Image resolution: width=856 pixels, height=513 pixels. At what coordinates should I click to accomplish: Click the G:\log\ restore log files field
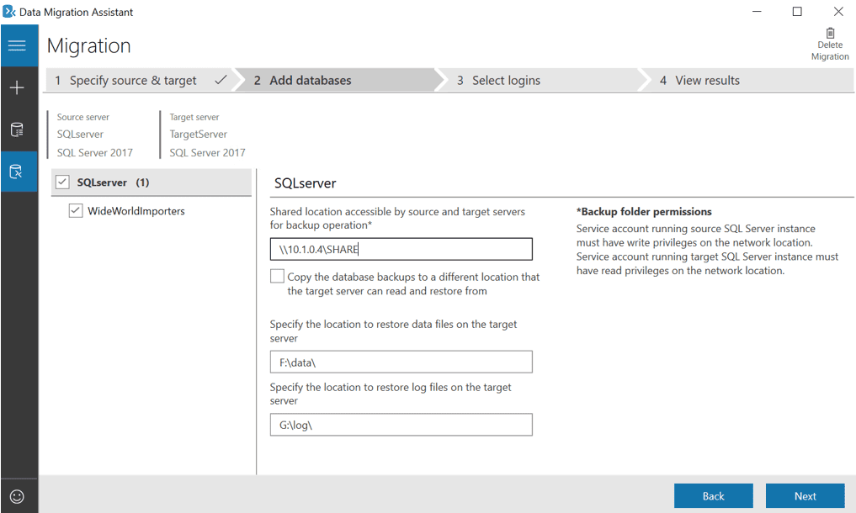(x=401, y=425)
